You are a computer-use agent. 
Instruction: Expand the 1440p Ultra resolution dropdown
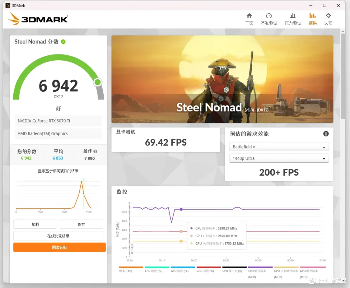point(279,158)
